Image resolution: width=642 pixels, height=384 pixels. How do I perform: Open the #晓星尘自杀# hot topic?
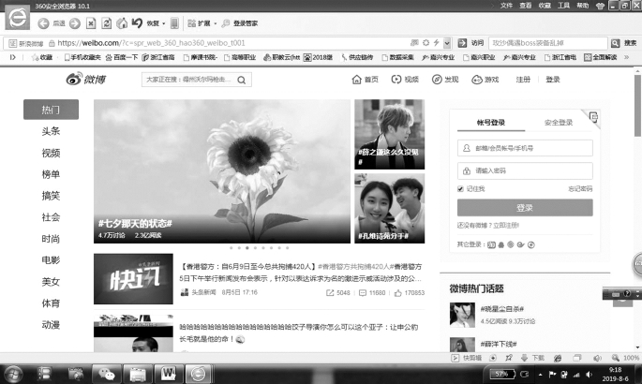click(502, 309)
